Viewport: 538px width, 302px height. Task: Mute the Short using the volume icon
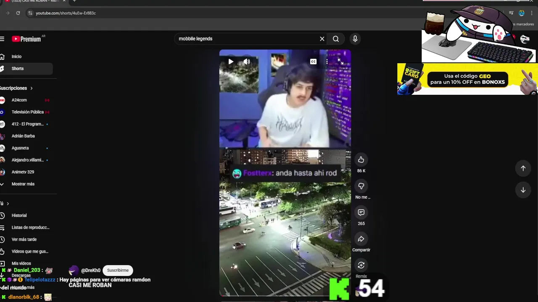pyautogui.click(x=247, y=62)
